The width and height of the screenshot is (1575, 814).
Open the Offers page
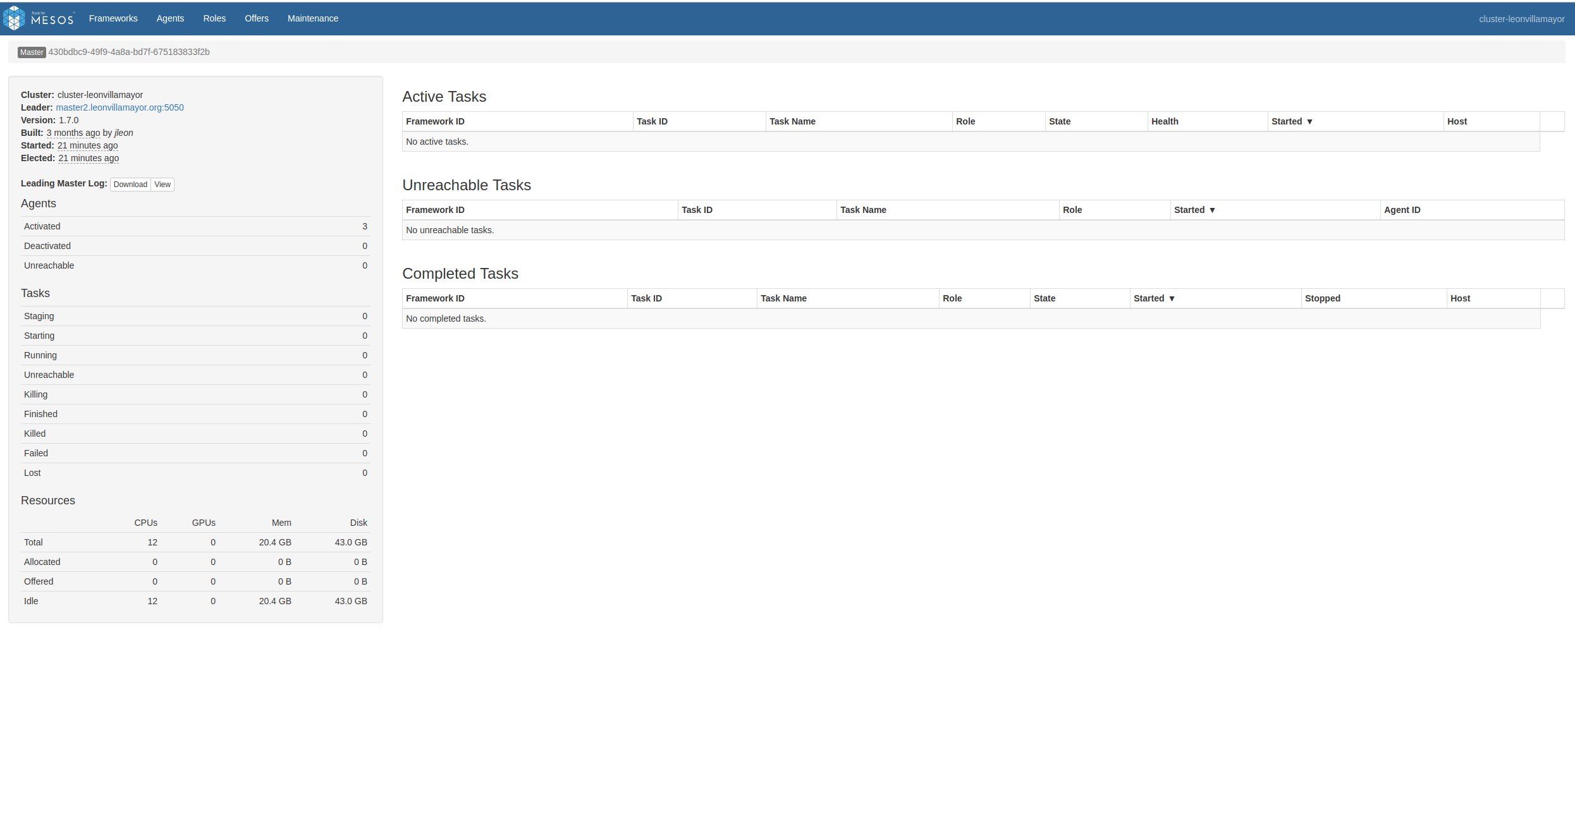257,18
